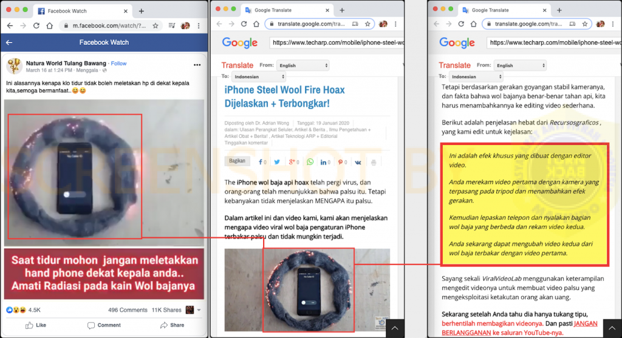Print the article with printer icon

pos(374,162)
